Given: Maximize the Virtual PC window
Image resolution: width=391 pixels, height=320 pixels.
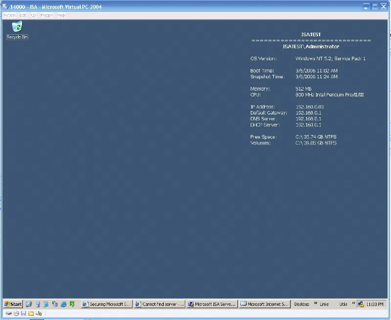Looking at the screenshot, I should pyautogui.click(x=375, y=7).
